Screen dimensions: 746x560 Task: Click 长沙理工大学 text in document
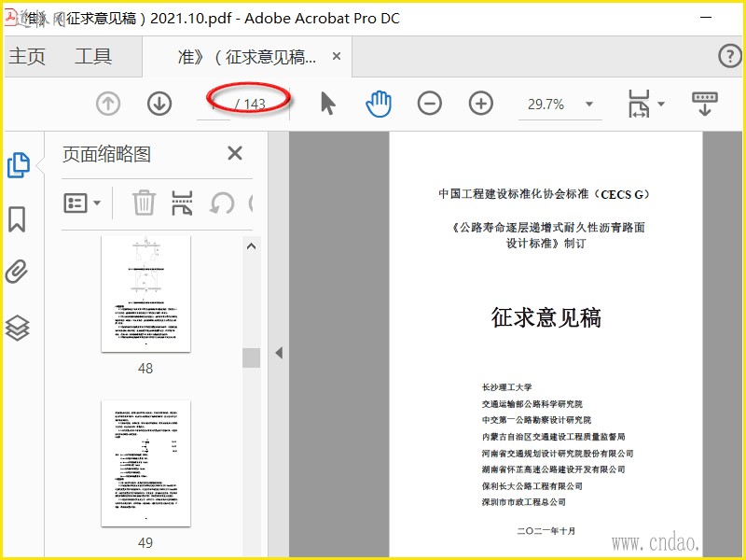[x=506, y=387]
